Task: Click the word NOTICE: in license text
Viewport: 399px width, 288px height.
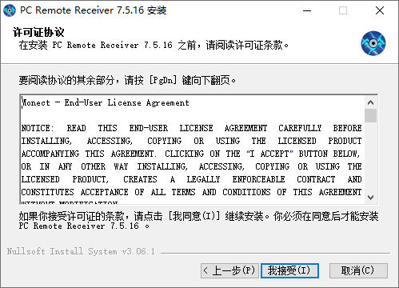Action: 38,128
